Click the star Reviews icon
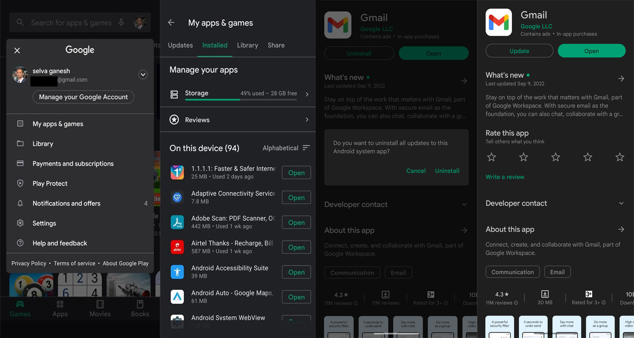 [174, 120]
